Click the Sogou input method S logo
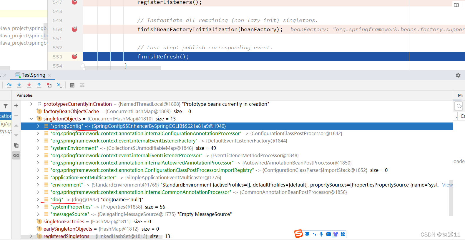Viewport: 465px width, 240px height. tap(298, 234)
